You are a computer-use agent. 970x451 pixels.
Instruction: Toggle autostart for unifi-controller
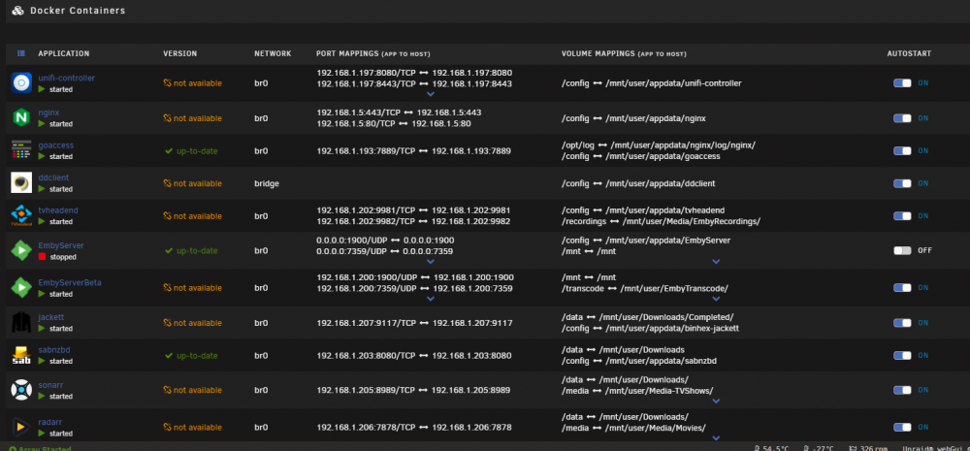[902, 82]
